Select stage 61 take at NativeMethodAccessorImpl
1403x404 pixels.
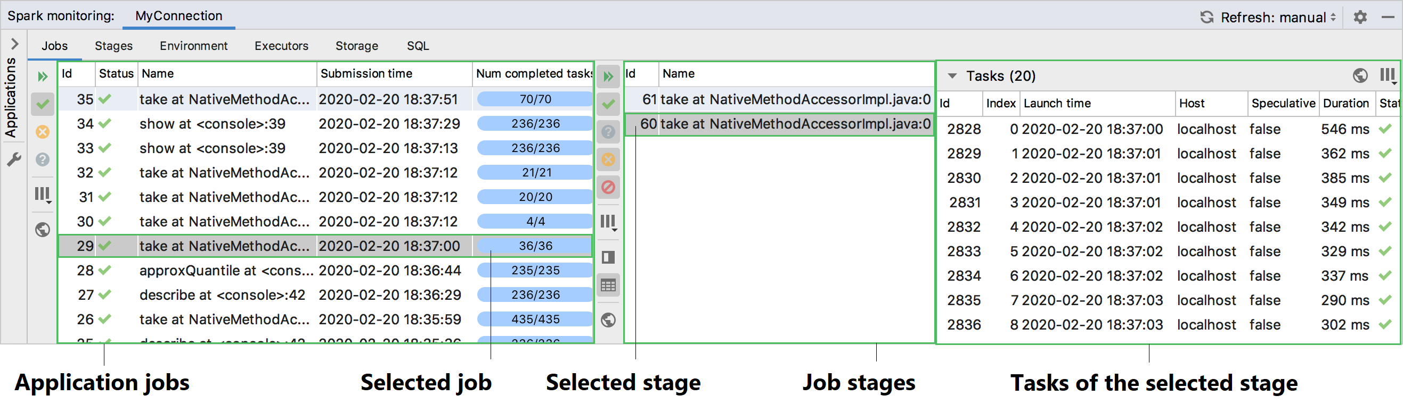[x=779, y=99]
